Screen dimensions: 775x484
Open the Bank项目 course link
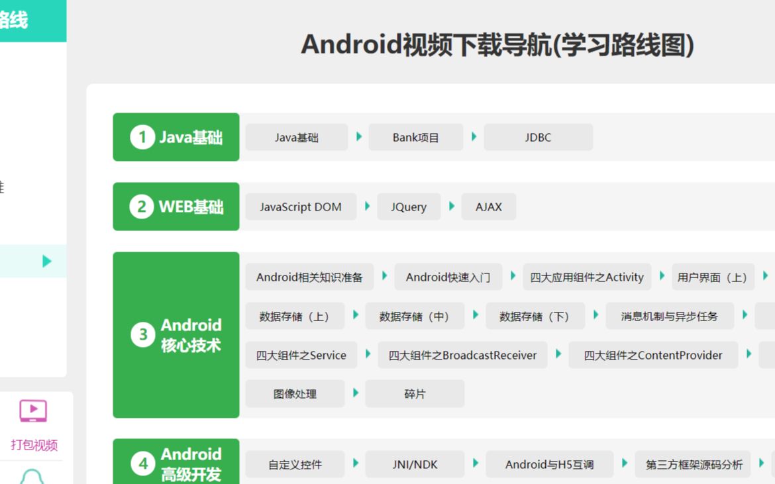coord(415,137)
